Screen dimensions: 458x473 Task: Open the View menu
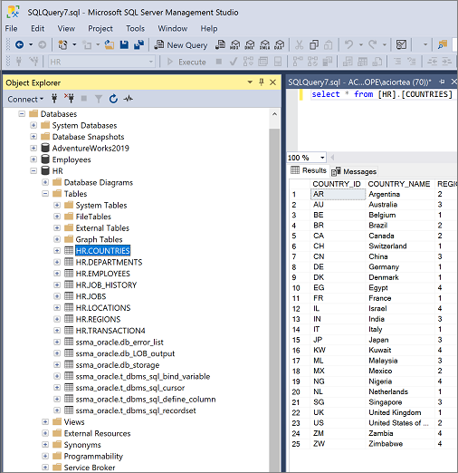tap(66, 29)
